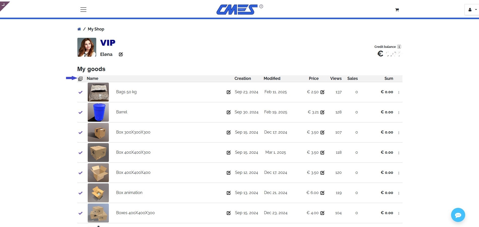Edit the Barrel price
The width and height of the screenshot is (479, 227).
coord(323,112)
